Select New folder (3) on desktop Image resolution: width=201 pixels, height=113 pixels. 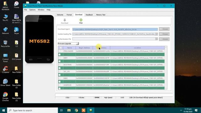[x=16, y=97]
